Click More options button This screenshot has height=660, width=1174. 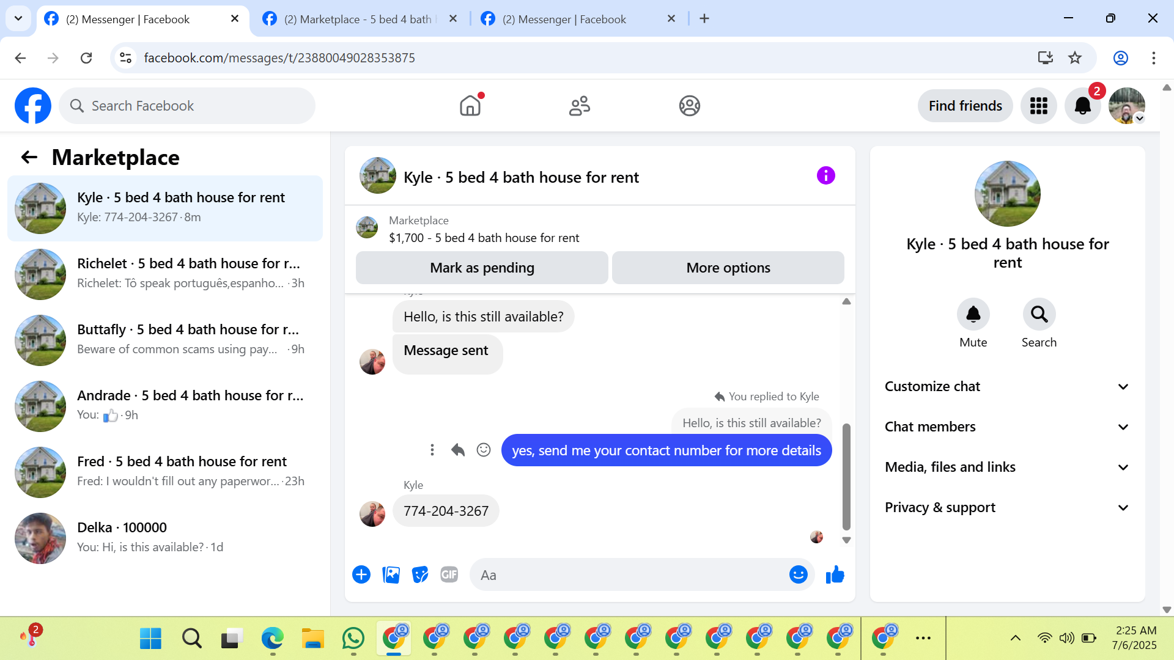tap(728, 268)
